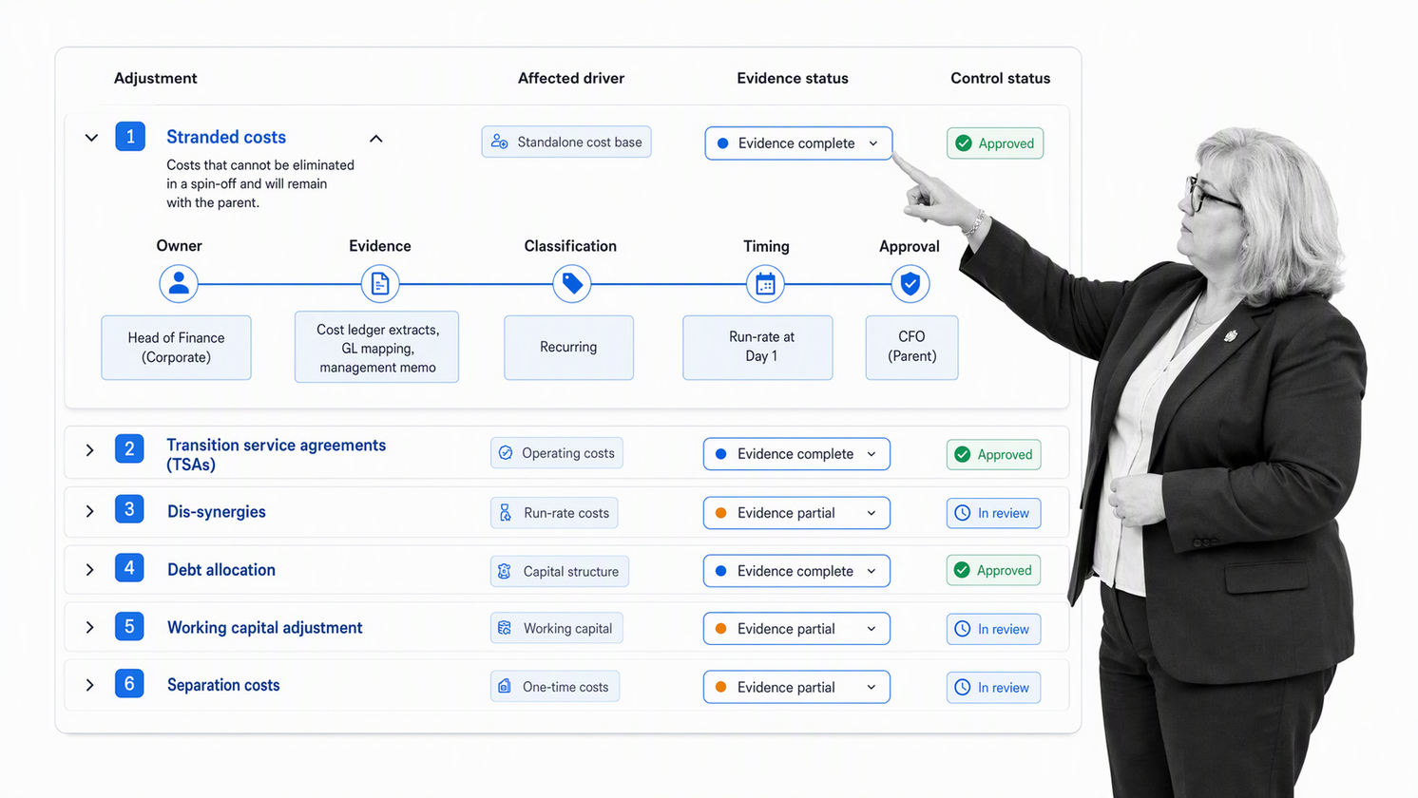Image resolution: width=1418 pixels, height=798 pixels.
Task: Click the Working capital tag icon
Action: coord(505,628)
